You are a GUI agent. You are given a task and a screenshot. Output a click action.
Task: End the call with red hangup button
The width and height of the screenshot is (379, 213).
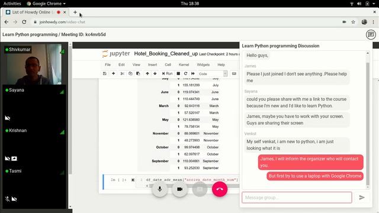(x=220, y=189)
